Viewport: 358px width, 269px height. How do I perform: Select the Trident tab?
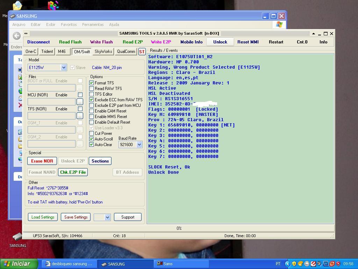[47, 51]
